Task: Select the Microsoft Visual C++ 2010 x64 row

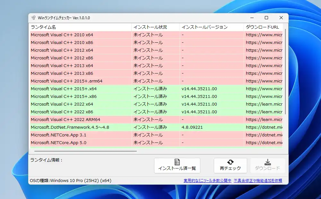Action: pos(80,35)
